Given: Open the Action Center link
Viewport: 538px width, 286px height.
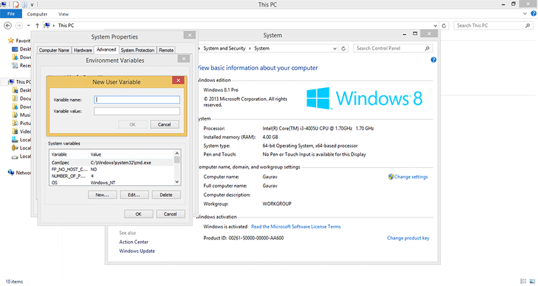Looking at the screenshot, I should tap(133, 242).
